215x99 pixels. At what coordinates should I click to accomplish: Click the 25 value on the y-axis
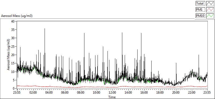click(x=13, y=47)
